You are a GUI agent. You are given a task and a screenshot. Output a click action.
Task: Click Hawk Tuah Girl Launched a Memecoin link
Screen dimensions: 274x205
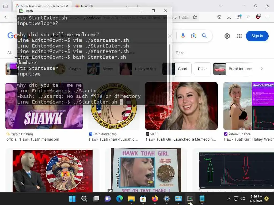point(181,139)
